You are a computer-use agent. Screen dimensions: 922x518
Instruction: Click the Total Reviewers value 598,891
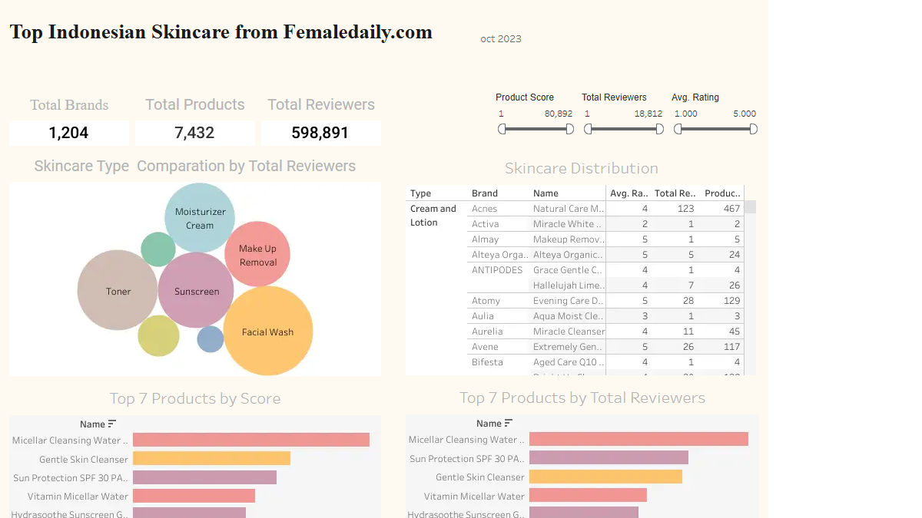pyautogui.click(x=320, y=133)
